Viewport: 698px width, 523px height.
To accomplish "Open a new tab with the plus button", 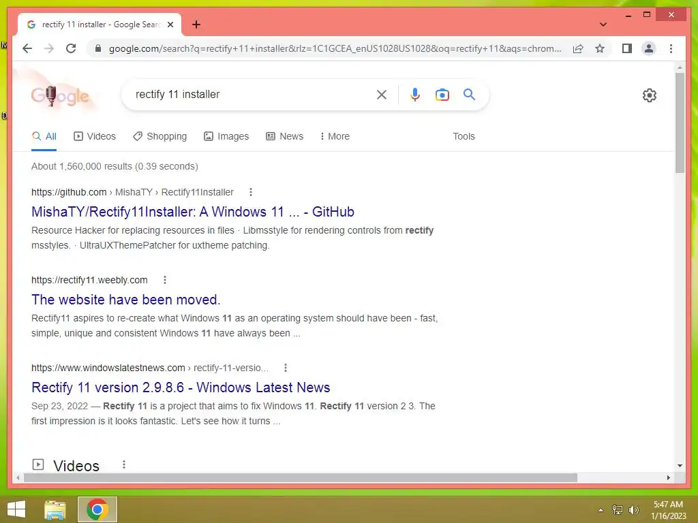I will (x=196, y=25).
